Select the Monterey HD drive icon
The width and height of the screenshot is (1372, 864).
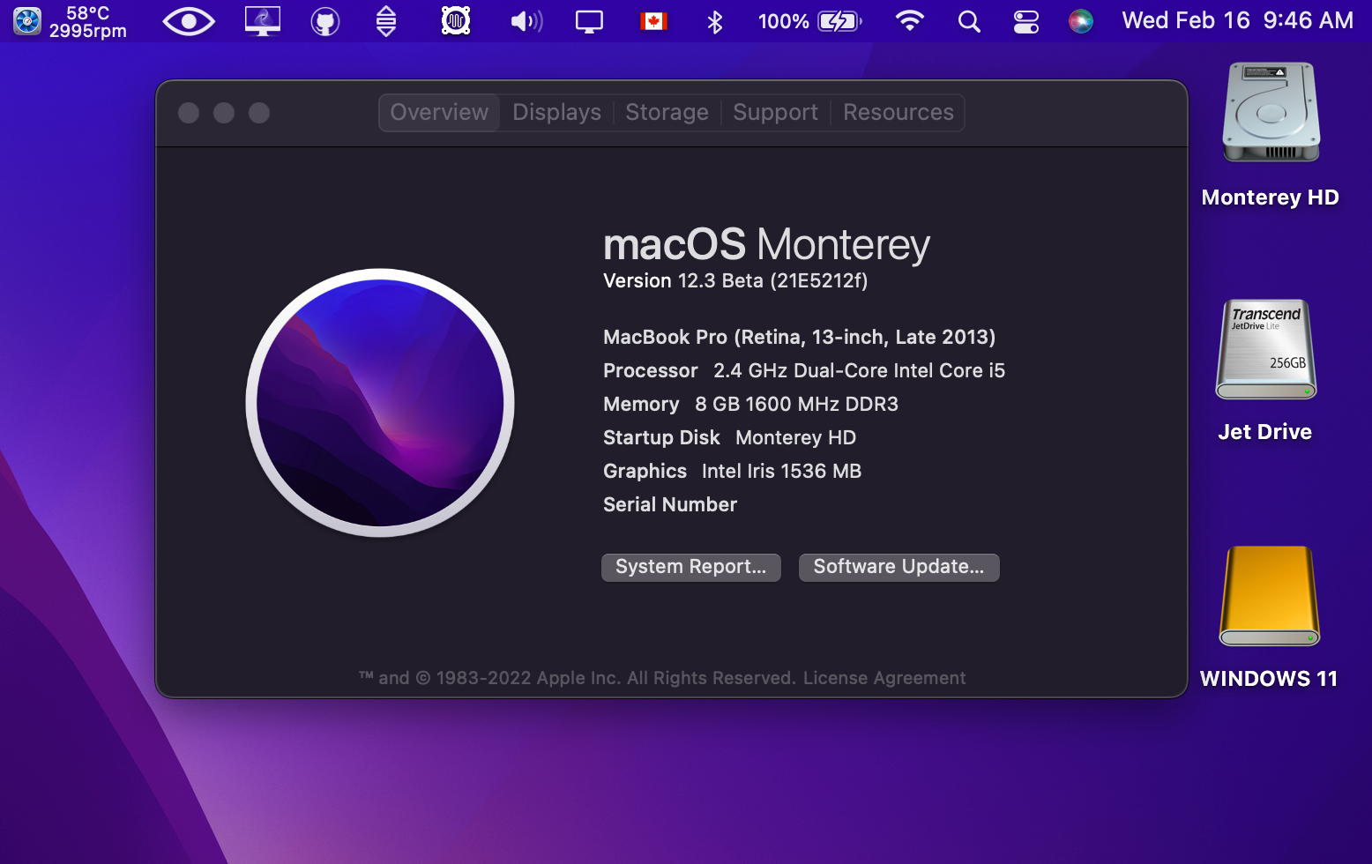1271,112
